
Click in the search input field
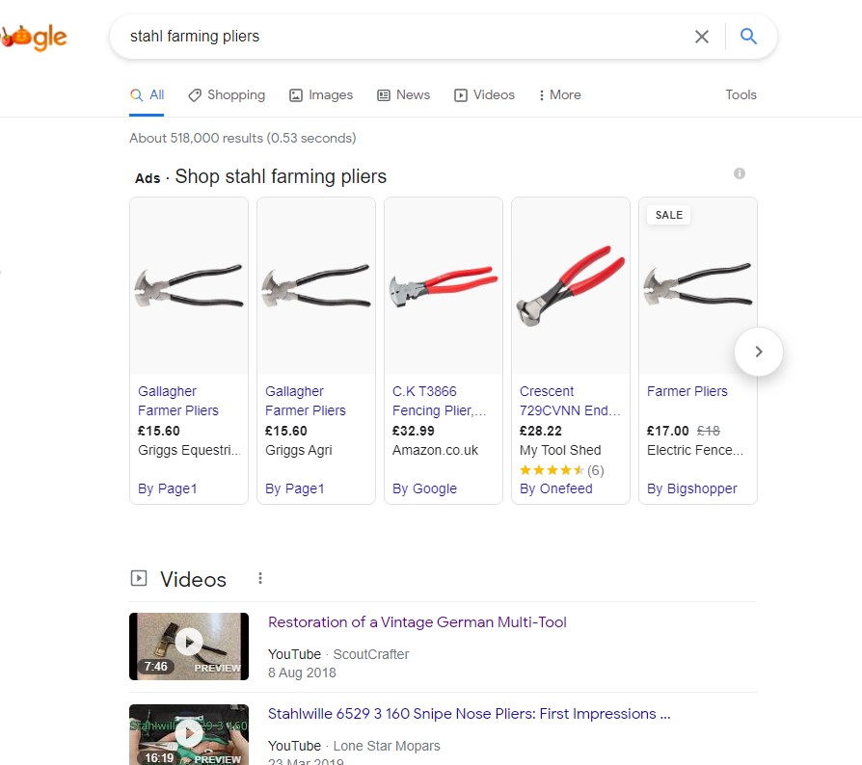386,37
